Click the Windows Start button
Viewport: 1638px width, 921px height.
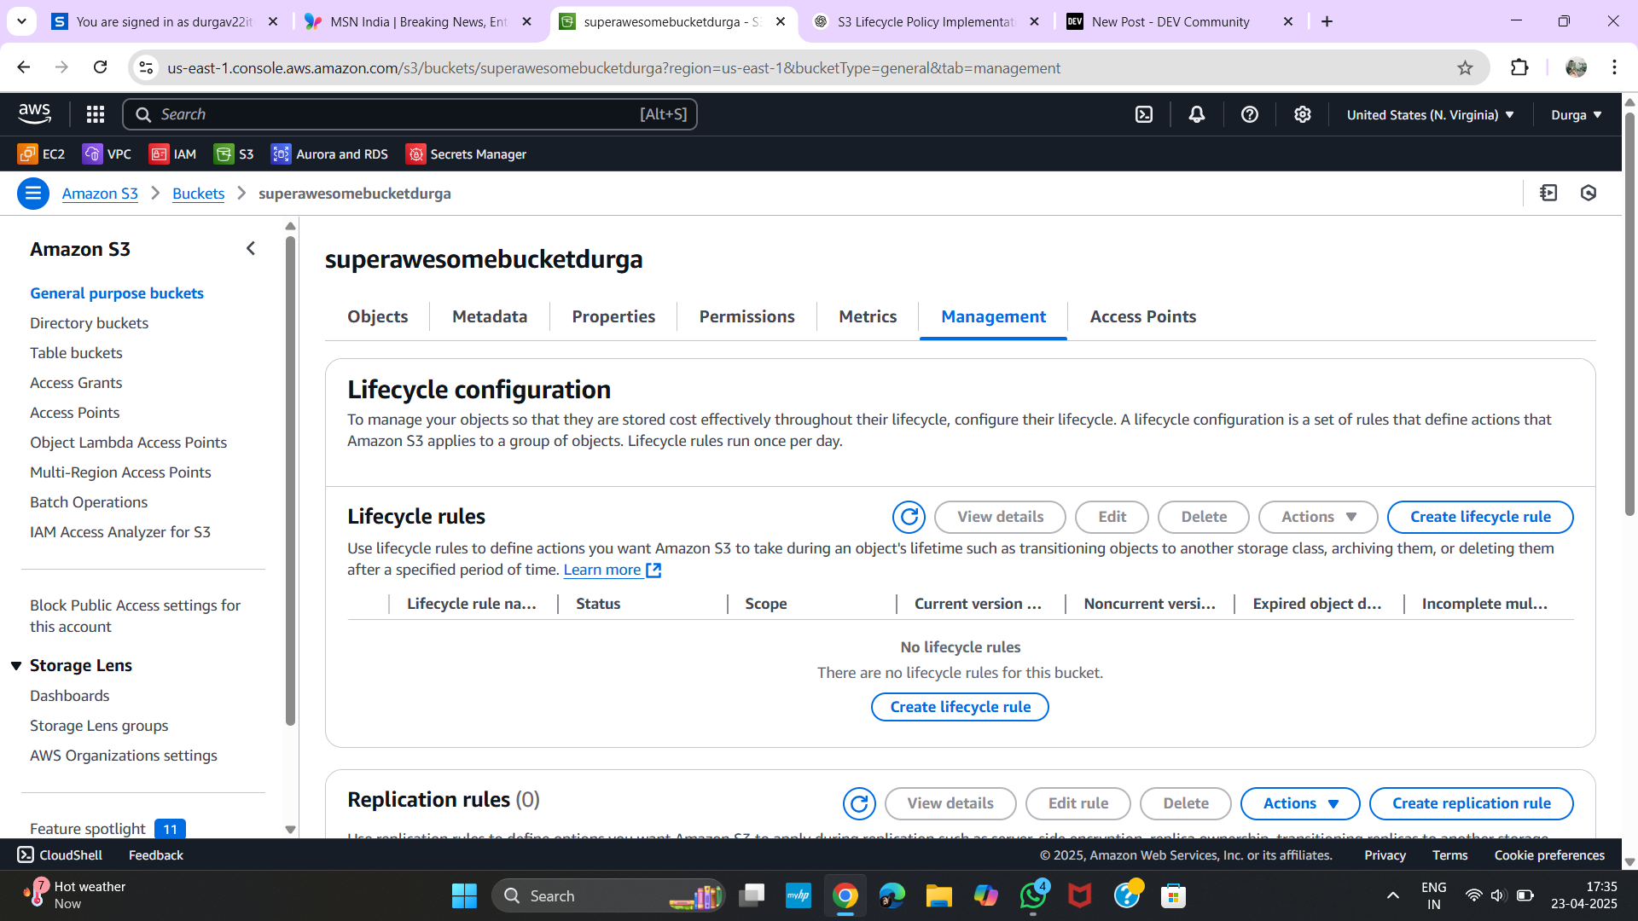point(464,896)
